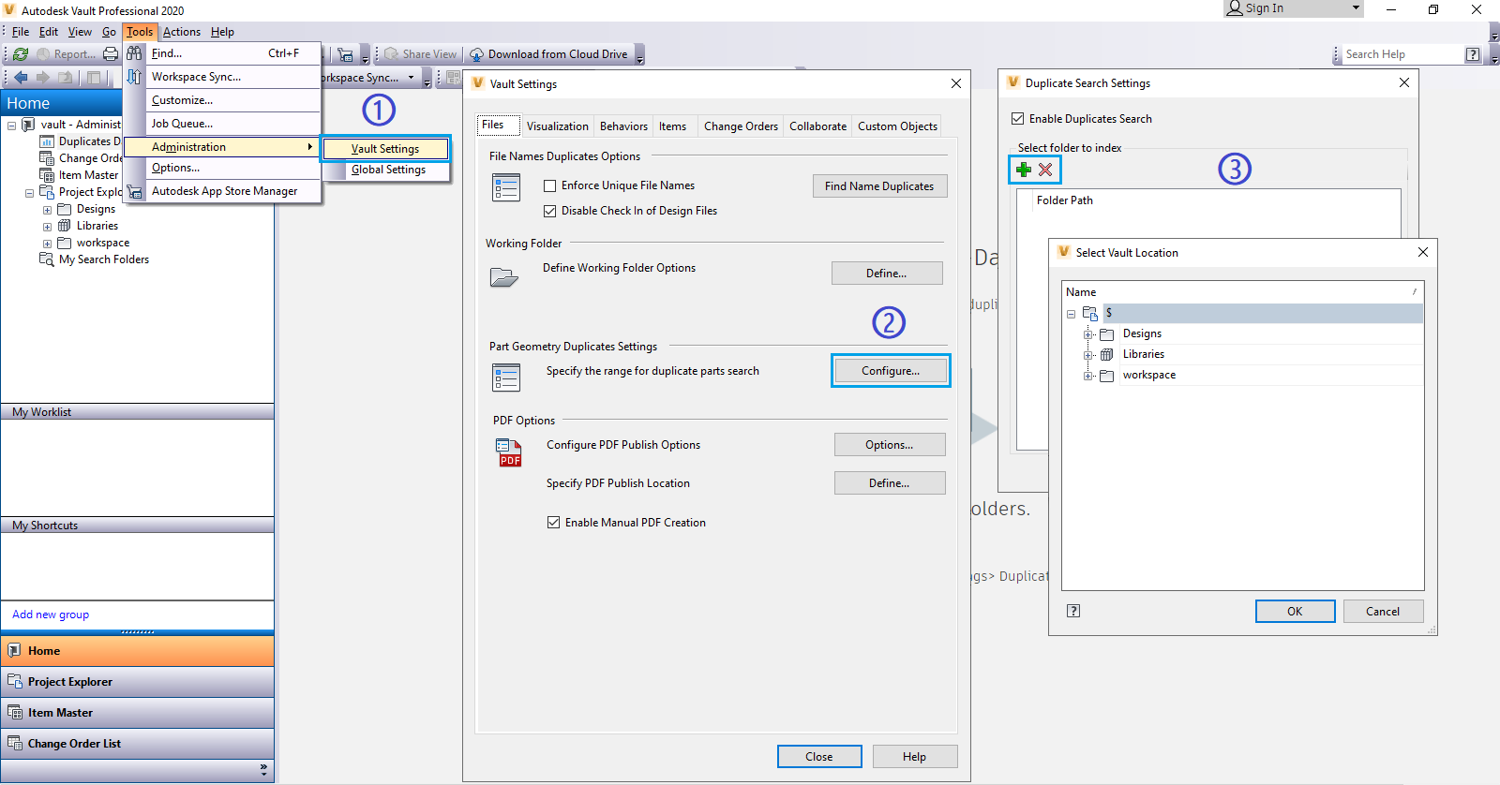Open the Workspace Sync toolbar dropdown arrow
This screenshot has height=785, width=1500.
click(x=411, y=77)
